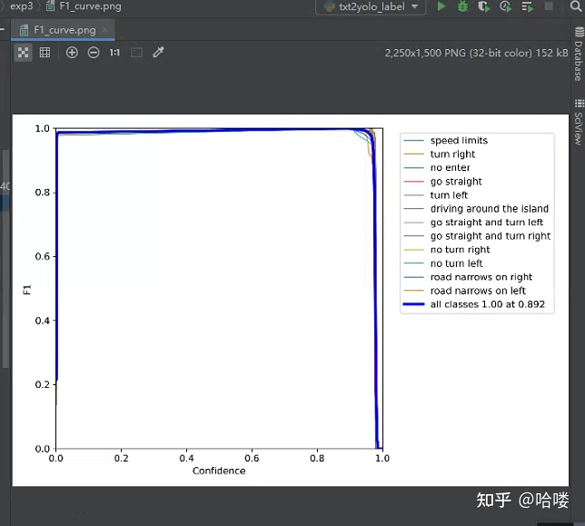The height and width of the screenshot is (526, 585).
Task: Click the 'turn left' legend entry
Action: 436,195
